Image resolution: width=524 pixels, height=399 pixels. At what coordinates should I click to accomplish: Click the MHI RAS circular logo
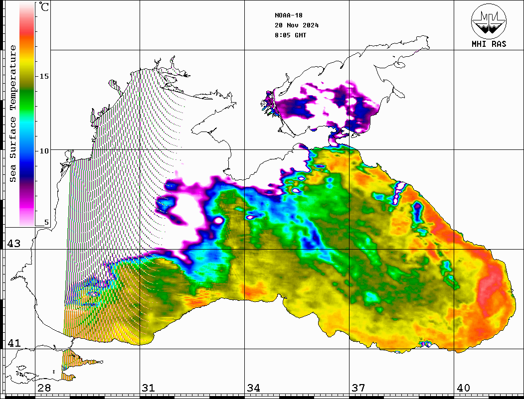(489, 21)
